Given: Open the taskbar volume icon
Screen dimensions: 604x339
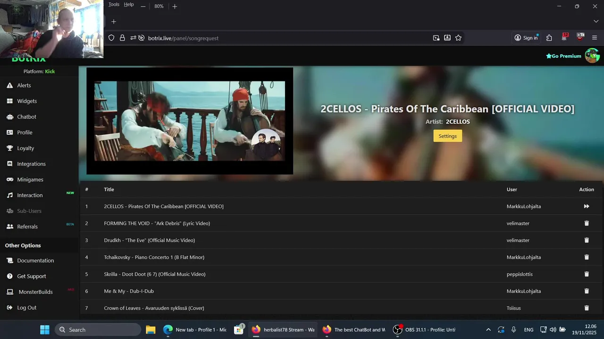Looking at the screenshot, I should (x=553, y=330).
